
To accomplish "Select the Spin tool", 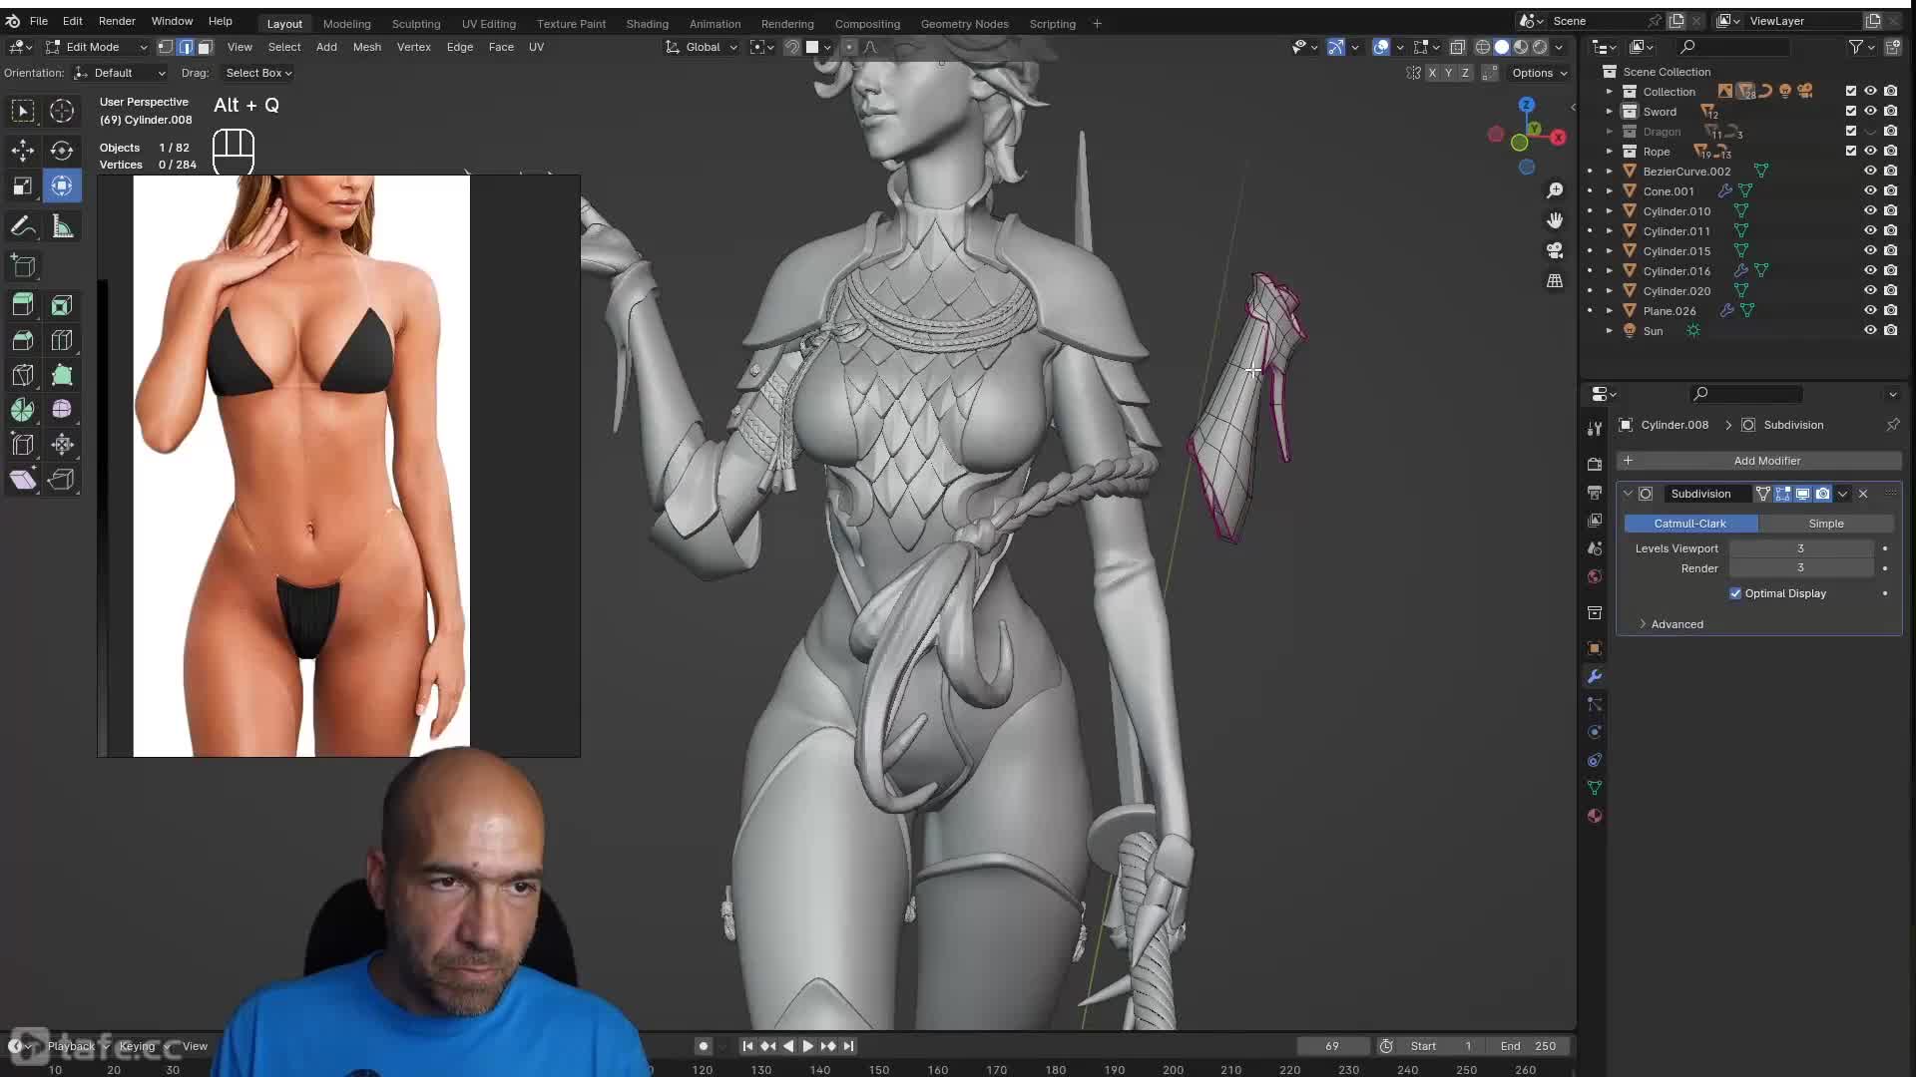I will [22, 410].
